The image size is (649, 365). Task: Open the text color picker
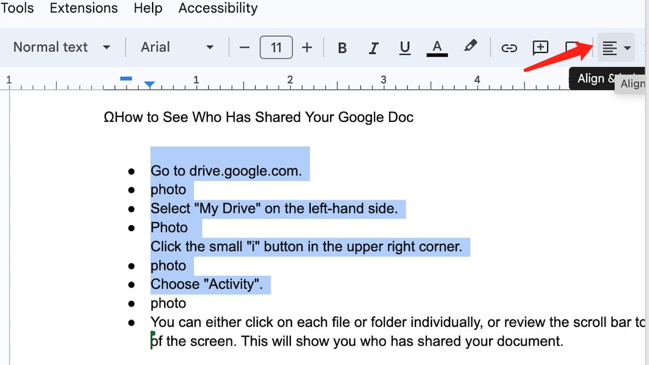coord(437,48)
